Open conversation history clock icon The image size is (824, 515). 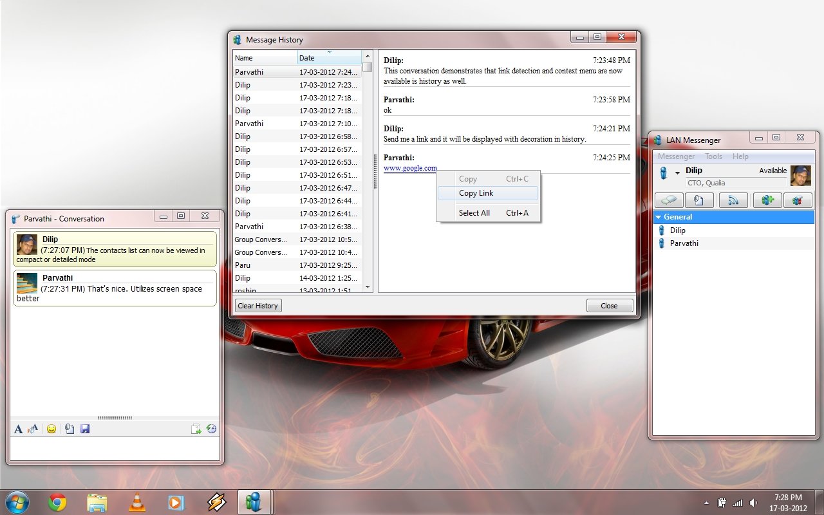click(x=211, y=429)
